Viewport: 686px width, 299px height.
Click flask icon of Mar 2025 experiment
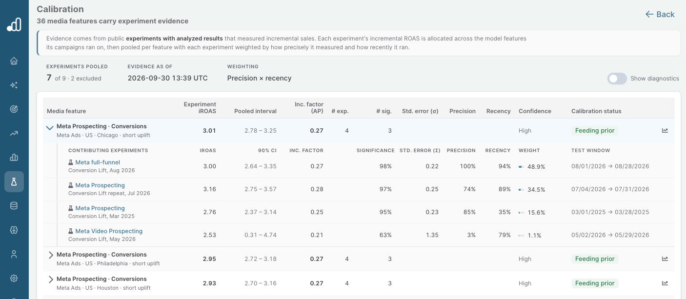(x=71, y=208)
